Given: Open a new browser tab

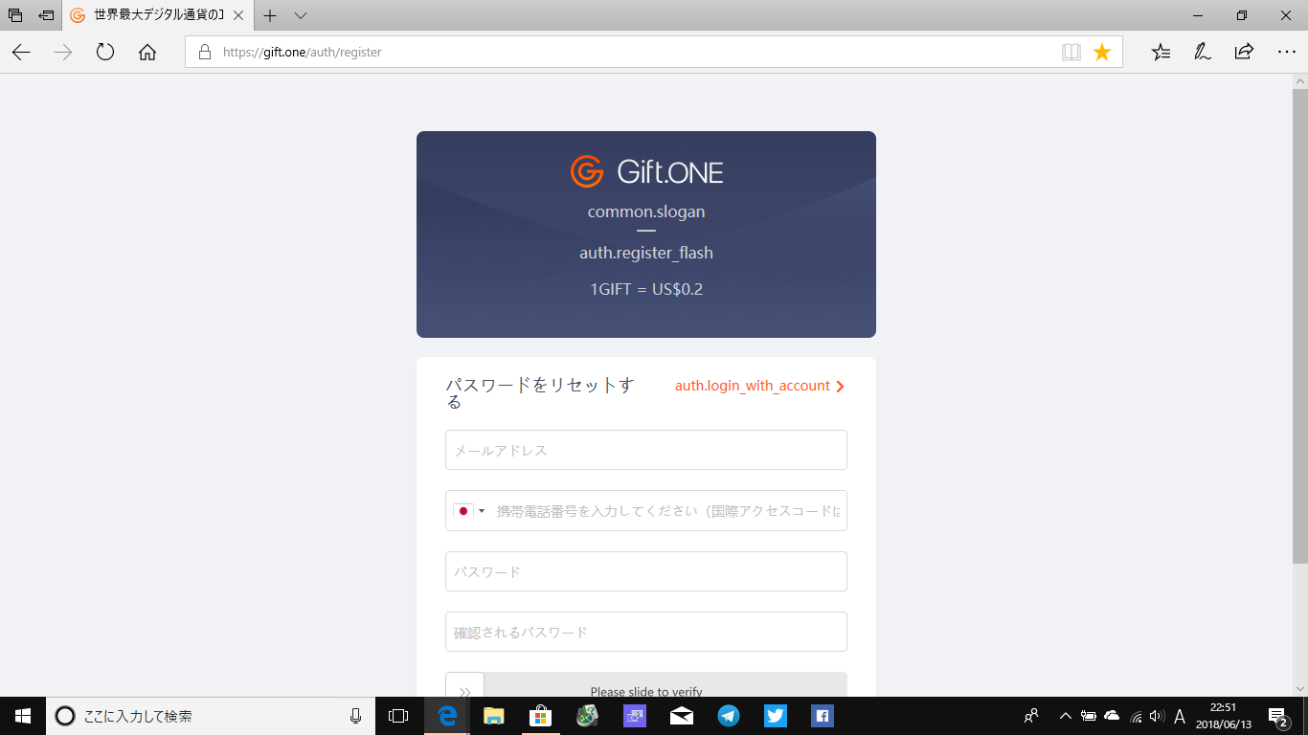Looking at the screenshot, I should click(x=270, y=15).
